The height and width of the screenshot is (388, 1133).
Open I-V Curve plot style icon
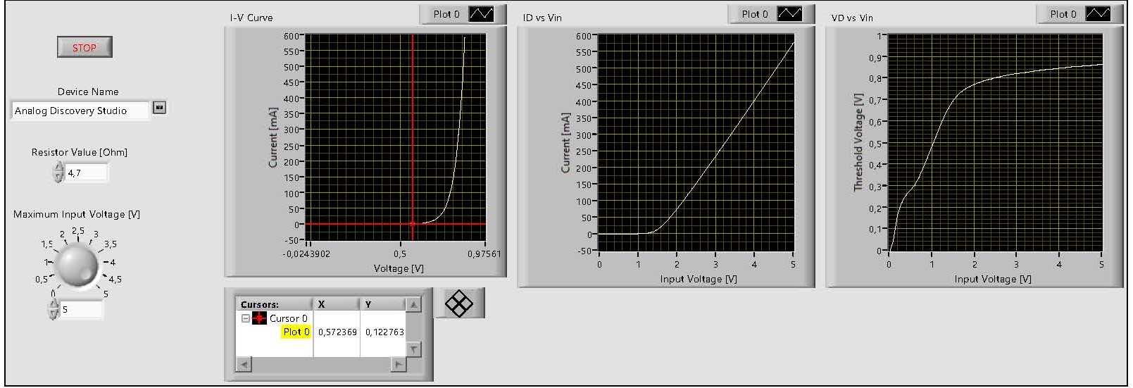pos(482,14)
